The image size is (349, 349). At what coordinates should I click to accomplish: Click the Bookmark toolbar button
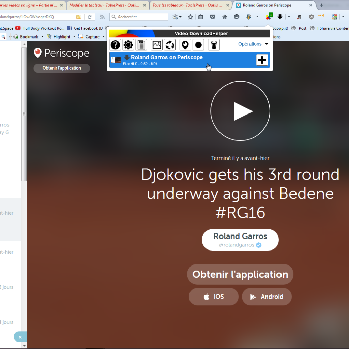coord(26,37)
